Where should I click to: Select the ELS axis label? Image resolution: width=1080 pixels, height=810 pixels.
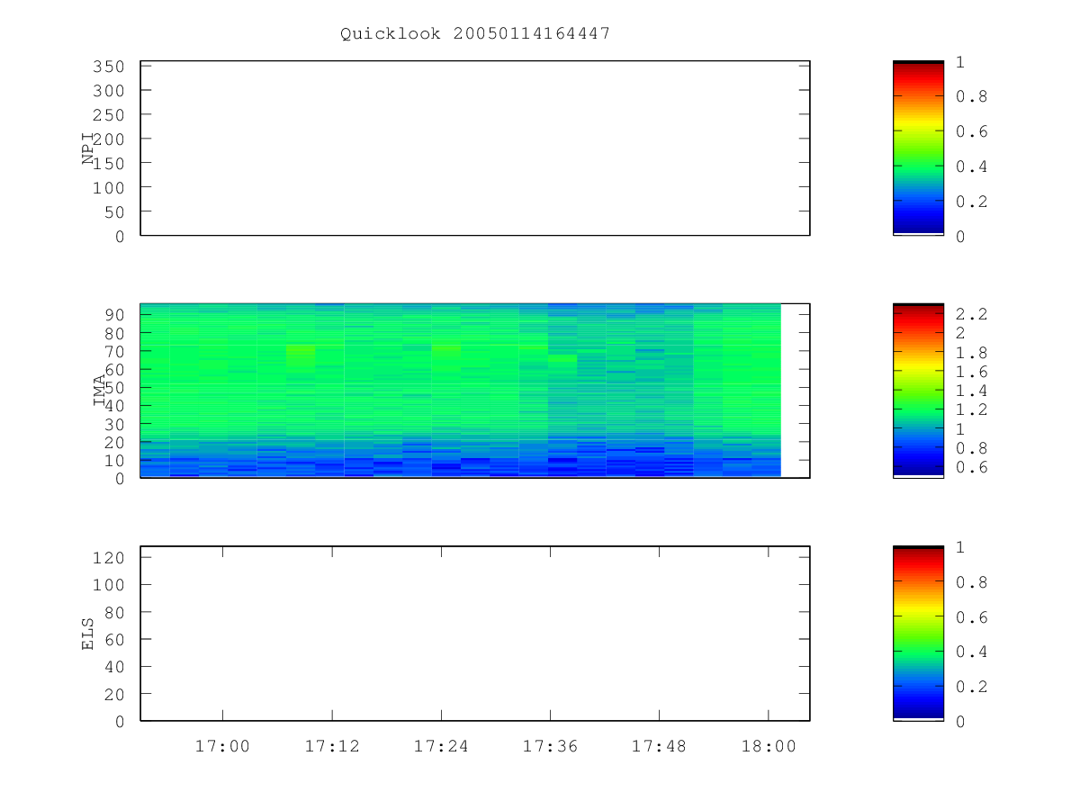(x=88, y=634)
